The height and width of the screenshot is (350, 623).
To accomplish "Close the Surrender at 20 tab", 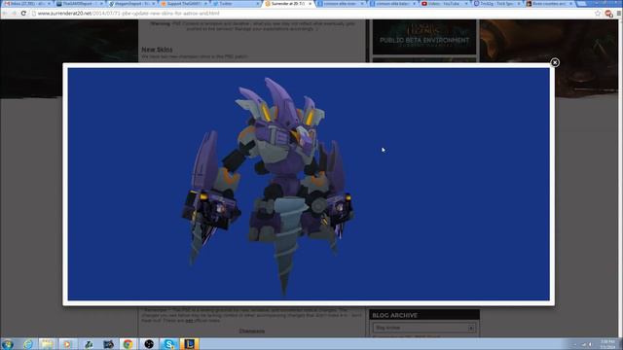I will pos(310,4).
